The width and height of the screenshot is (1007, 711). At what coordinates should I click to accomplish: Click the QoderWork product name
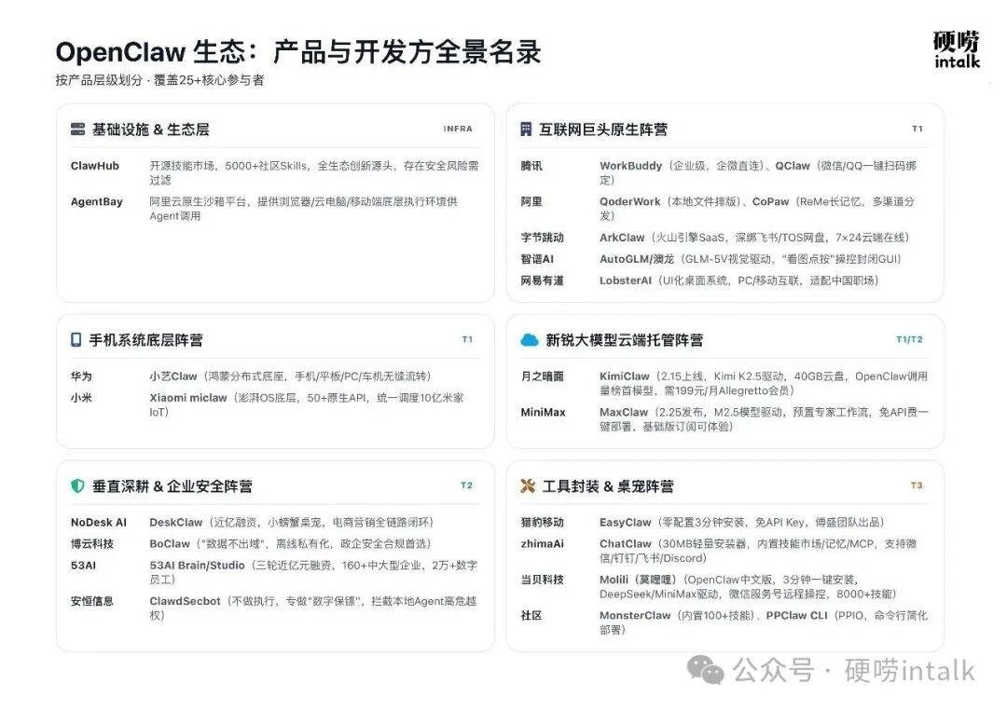630,201
